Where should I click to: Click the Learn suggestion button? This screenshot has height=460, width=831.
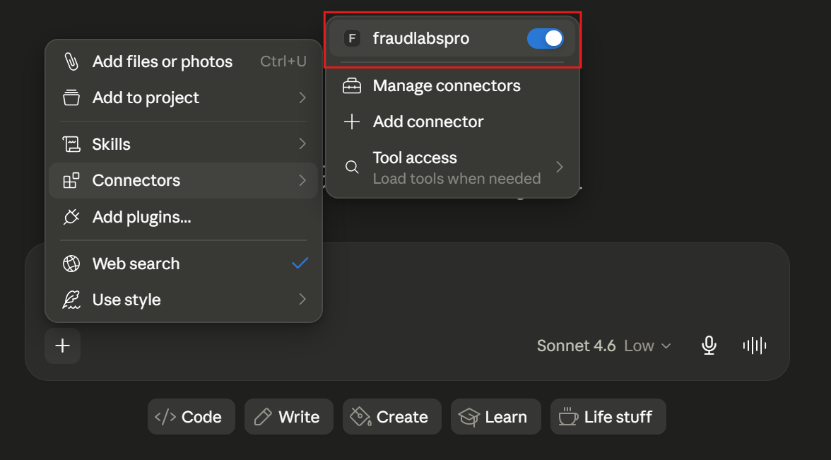(496, 417)
